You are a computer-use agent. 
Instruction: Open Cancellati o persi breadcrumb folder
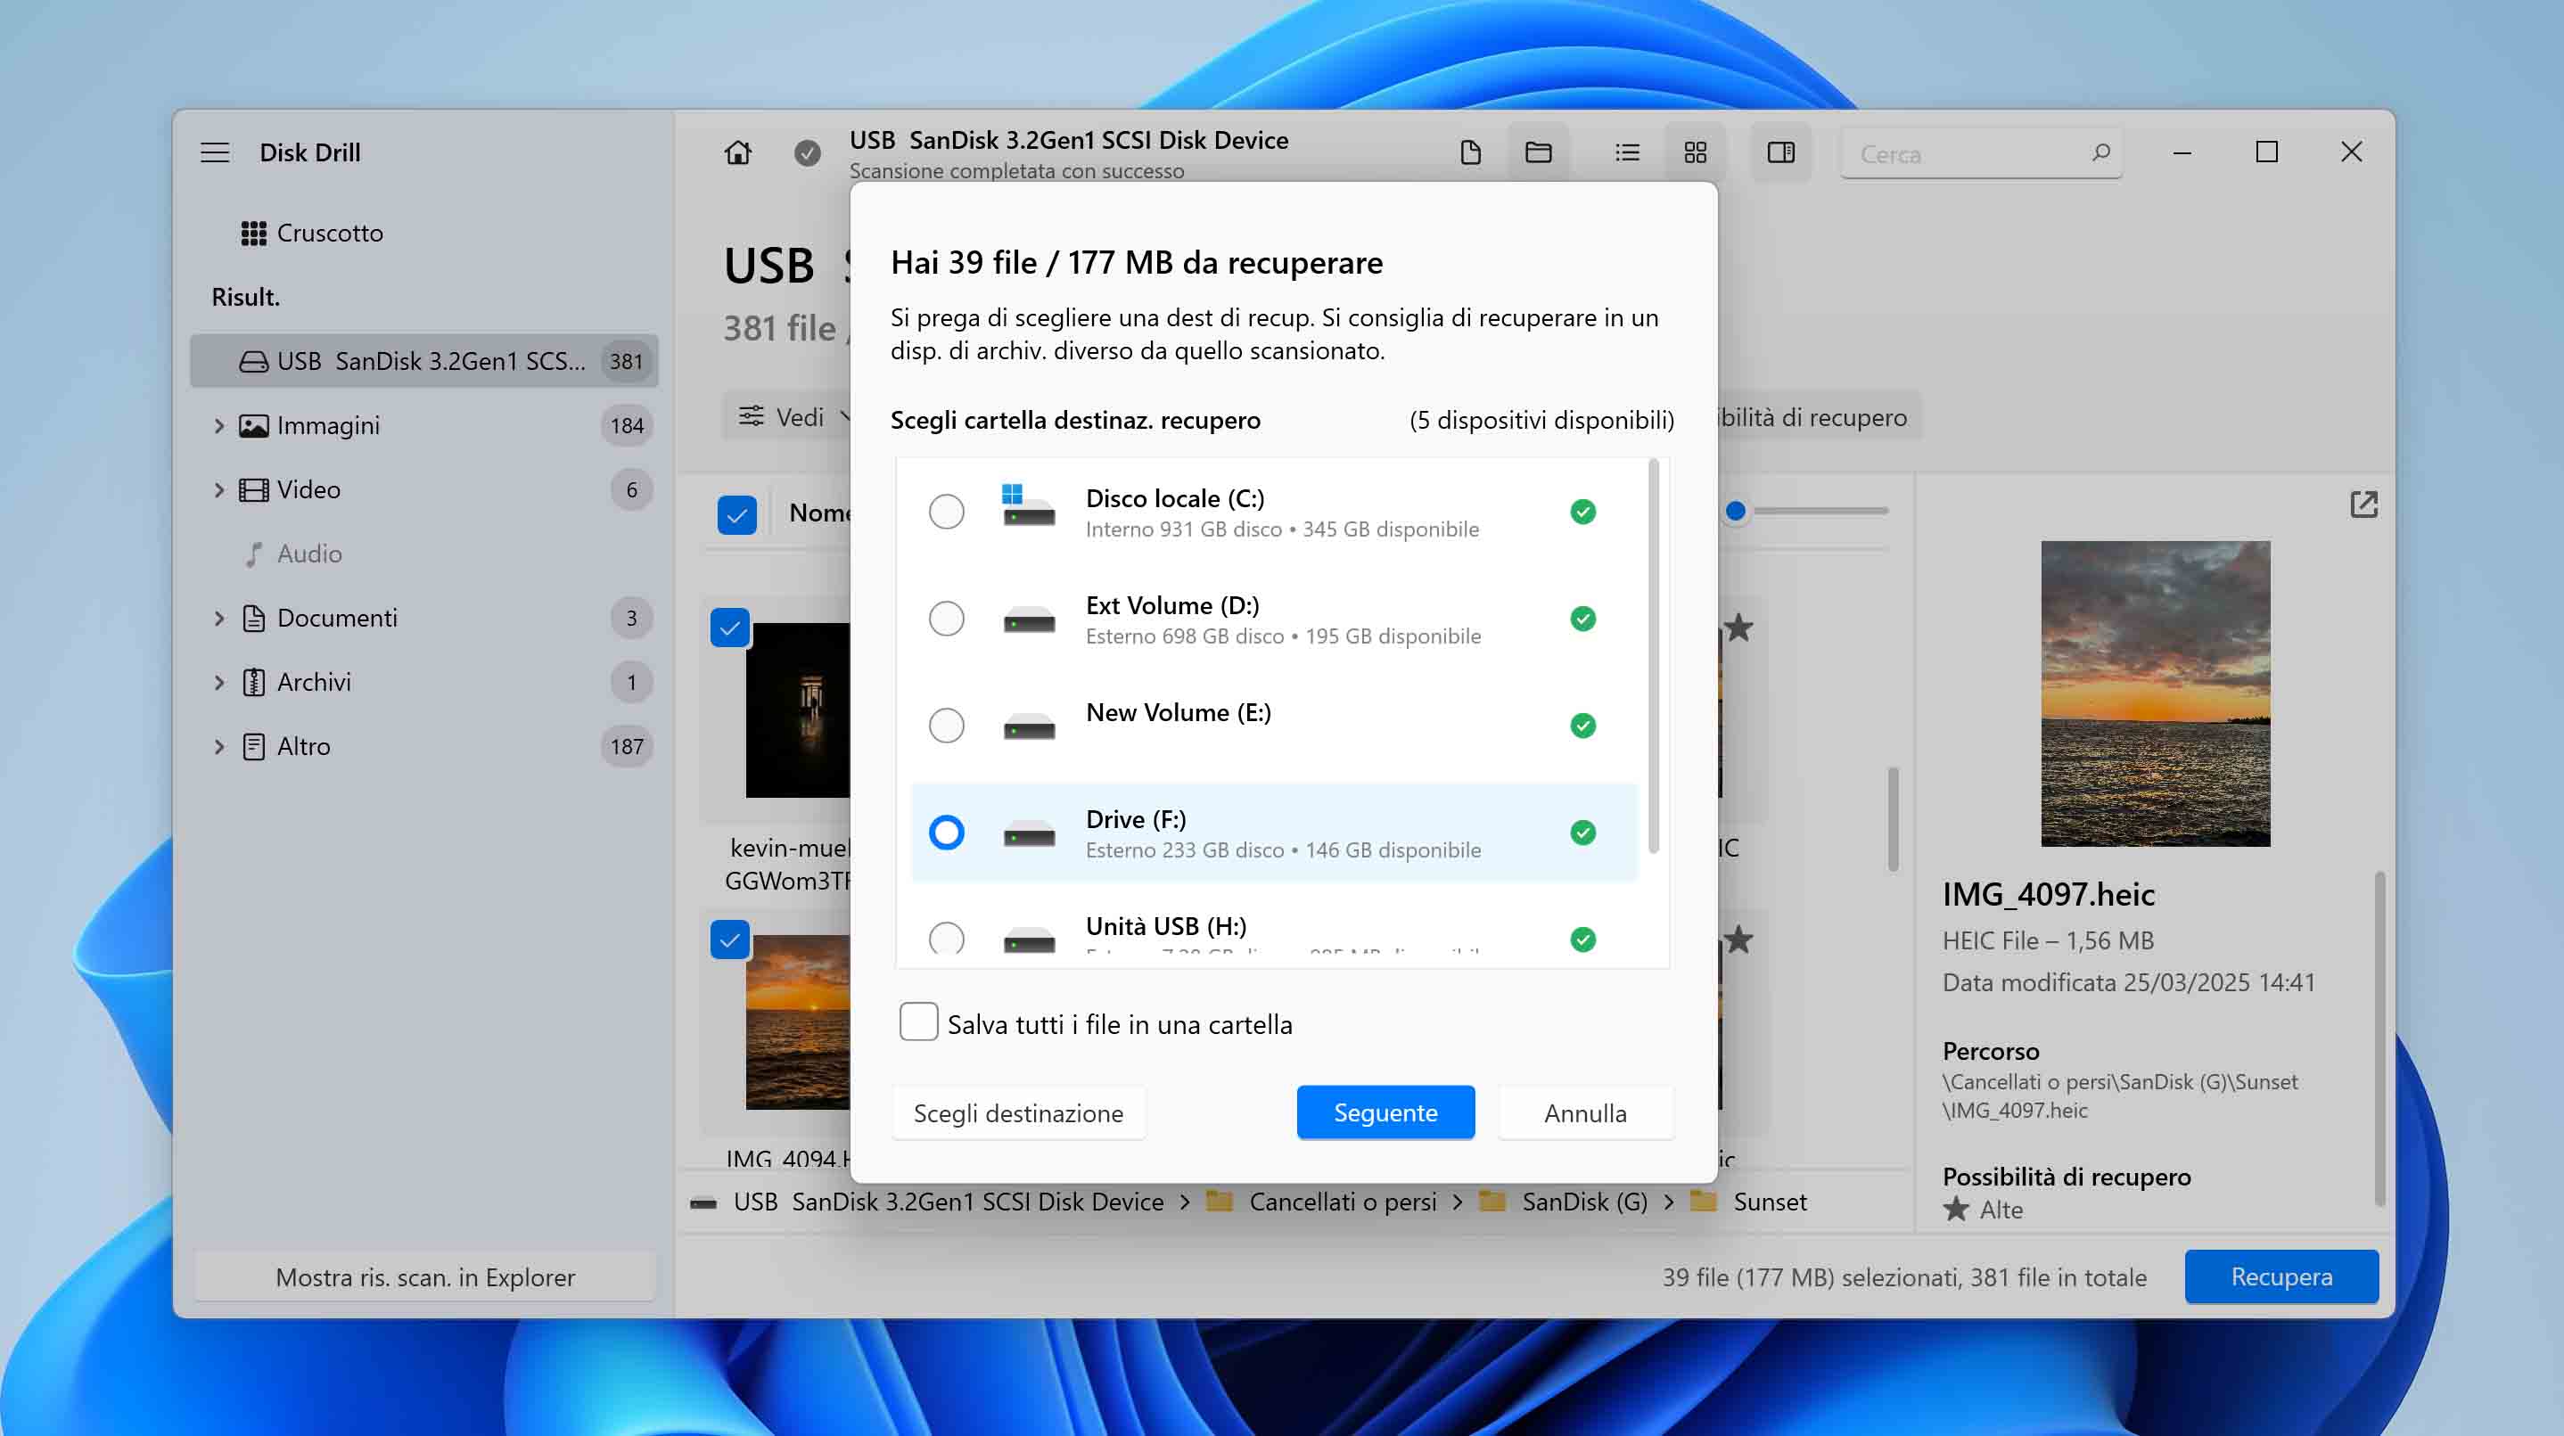click(1343, 1202)
